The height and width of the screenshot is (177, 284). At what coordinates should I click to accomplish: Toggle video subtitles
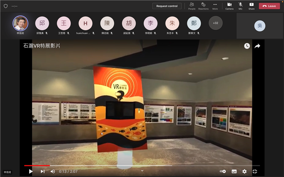pyautogui.click(x=234, y=171)
